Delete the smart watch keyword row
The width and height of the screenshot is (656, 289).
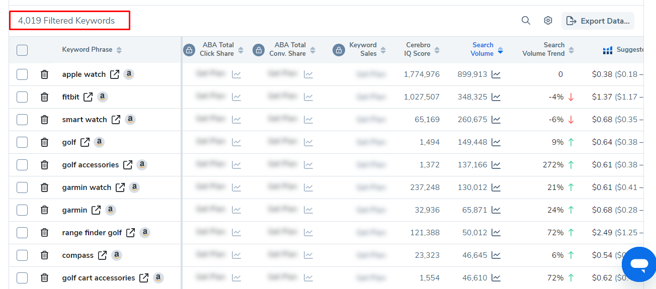tap(44, 120)
